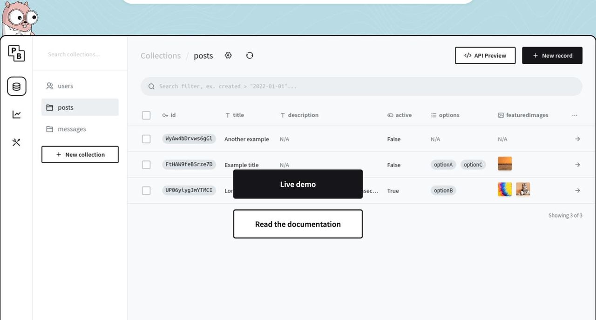Check the Example title row checkbox

pos(146,165)
